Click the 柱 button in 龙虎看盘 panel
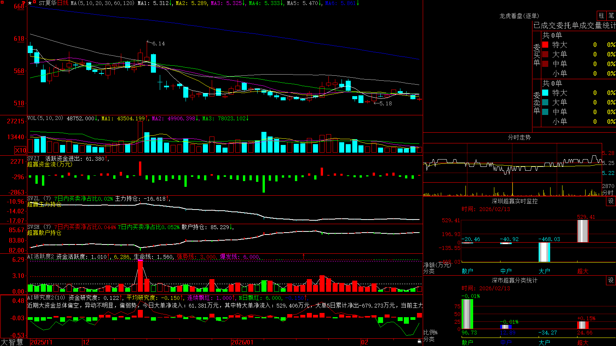 coord(601,16)
